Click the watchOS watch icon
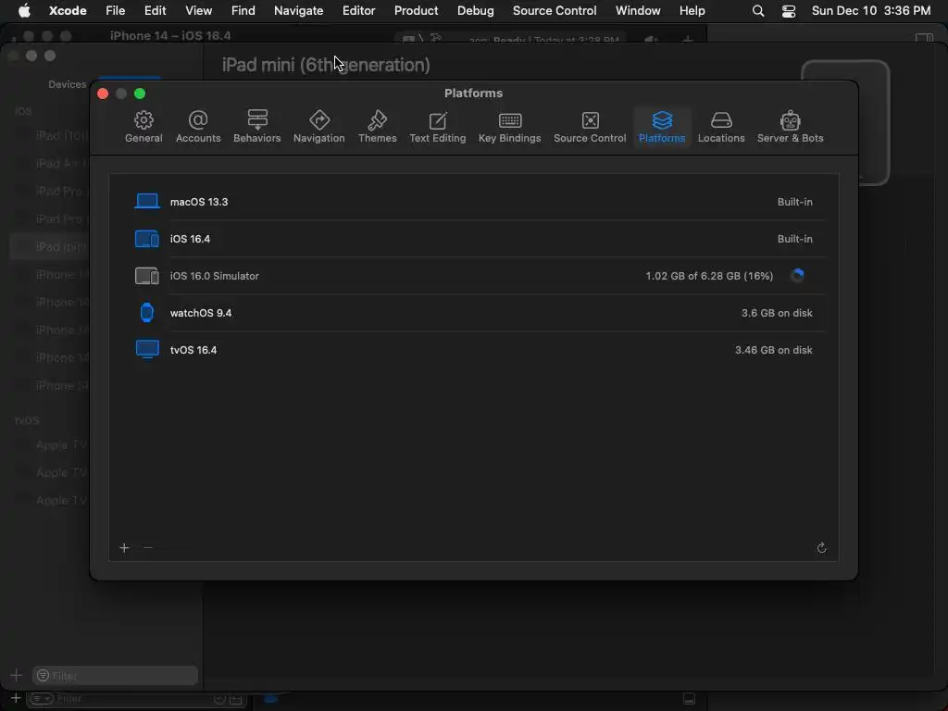 coord(147,313)
